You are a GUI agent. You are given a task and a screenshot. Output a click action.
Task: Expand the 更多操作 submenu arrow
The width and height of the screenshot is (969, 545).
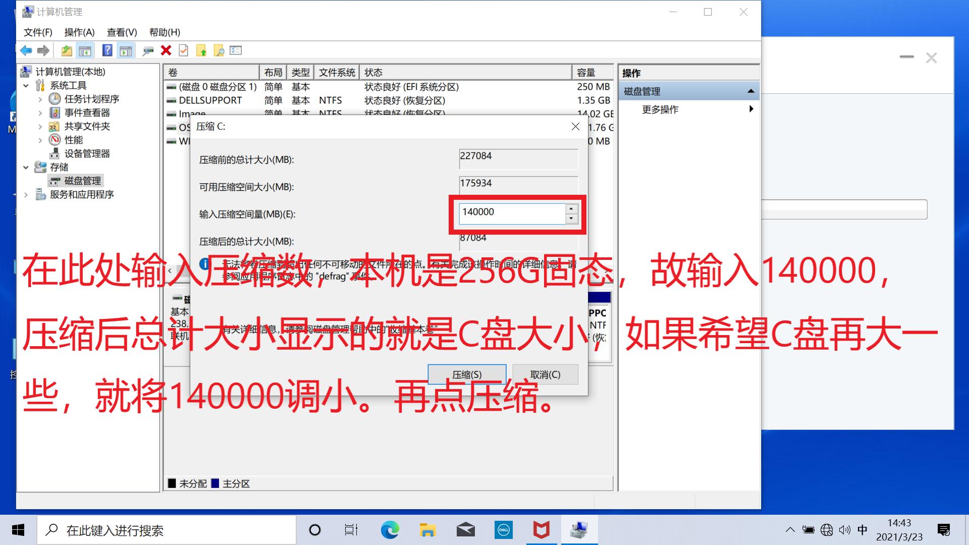coord(751,108)
